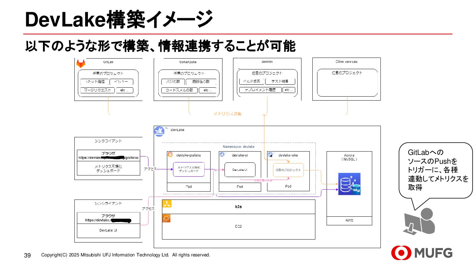476x268 pixels.
Task: Click the Other services label
Action: [346, 62]
